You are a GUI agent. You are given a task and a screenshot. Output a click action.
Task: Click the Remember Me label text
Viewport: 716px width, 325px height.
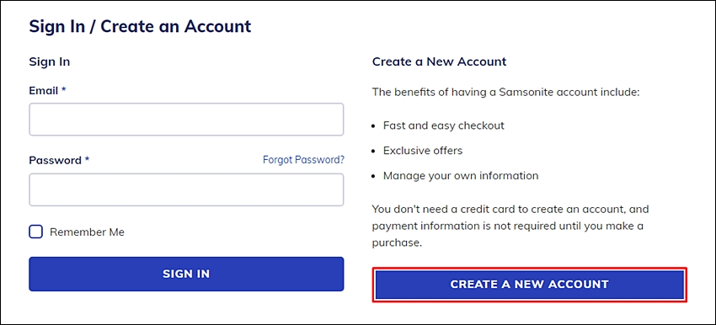87,232
